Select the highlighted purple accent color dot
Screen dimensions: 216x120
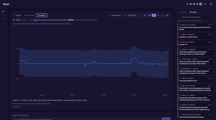[200, 4]
